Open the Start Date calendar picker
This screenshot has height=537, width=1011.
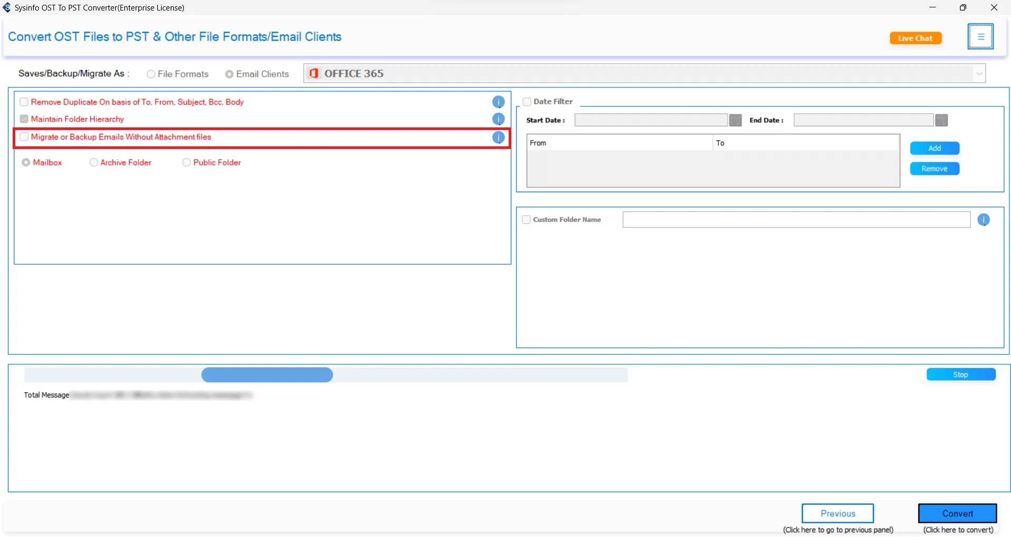(x=735, y=121)
